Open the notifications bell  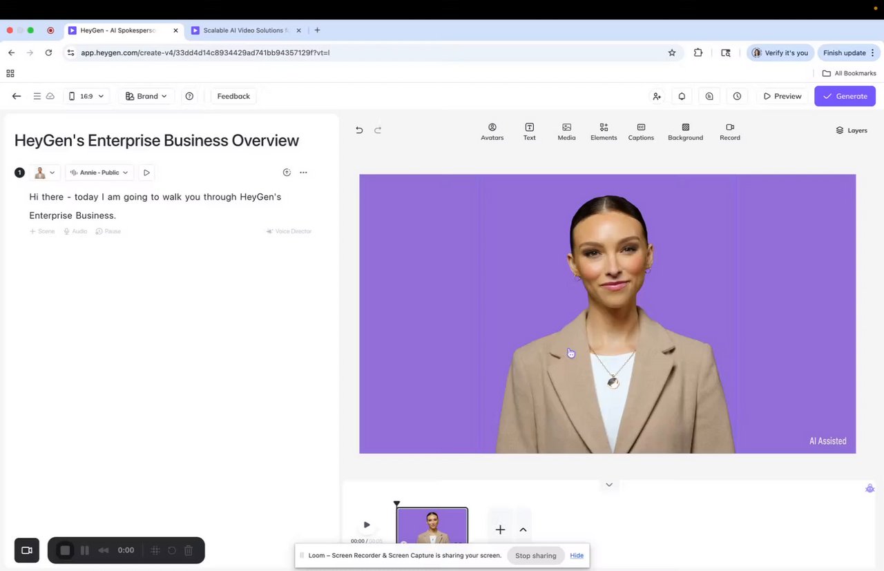pos(682,96)
